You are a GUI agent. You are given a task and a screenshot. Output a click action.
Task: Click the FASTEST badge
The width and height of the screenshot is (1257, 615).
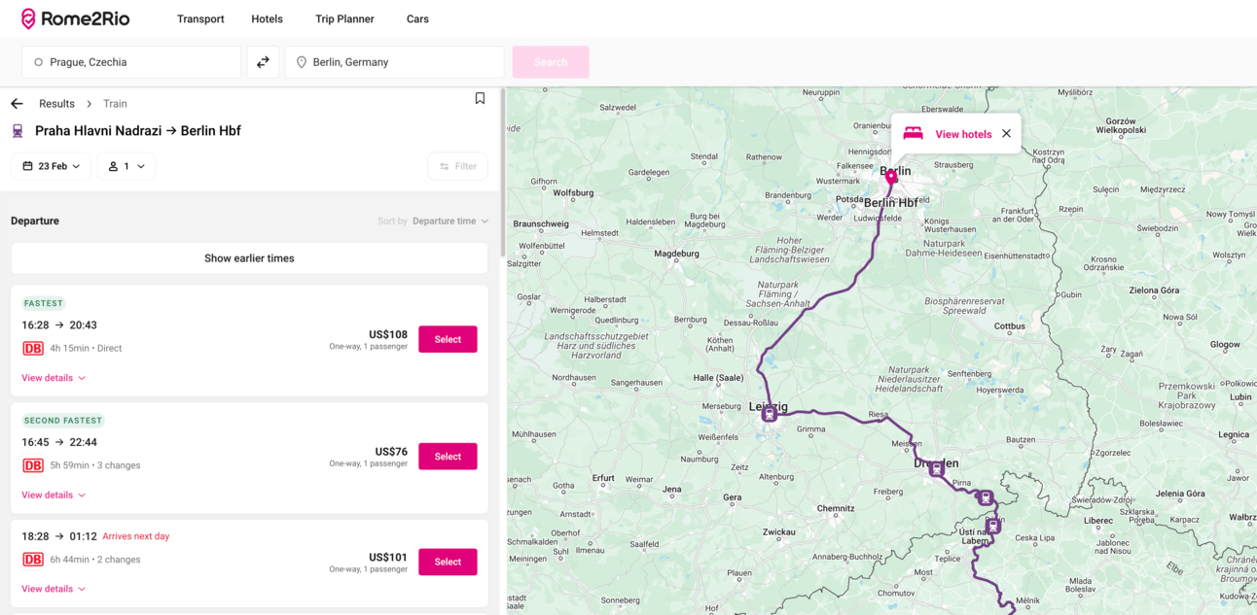(44, 303)
